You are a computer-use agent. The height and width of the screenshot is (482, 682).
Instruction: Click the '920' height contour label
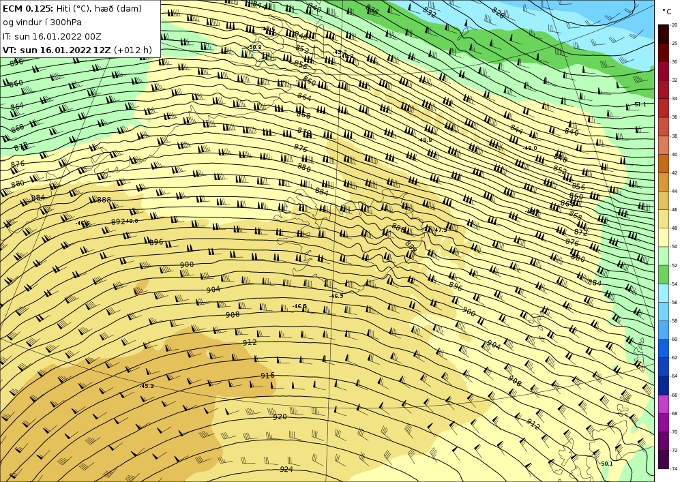[x=280, y=417]
